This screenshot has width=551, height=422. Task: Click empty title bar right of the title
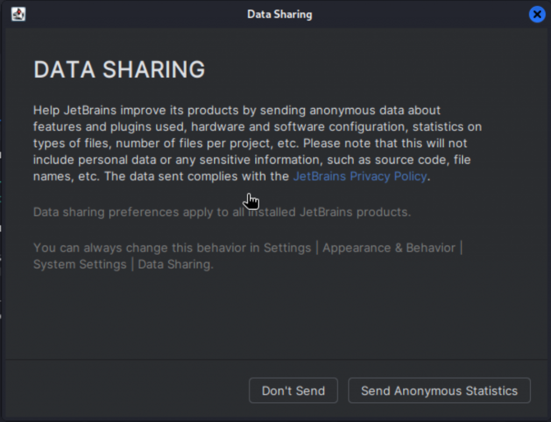[420, 14]
